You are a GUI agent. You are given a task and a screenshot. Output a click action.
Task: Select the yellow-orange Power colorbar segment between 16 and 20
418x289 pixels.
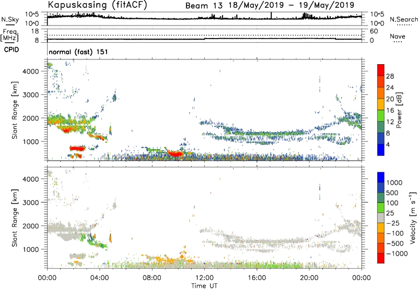point(381,104)
